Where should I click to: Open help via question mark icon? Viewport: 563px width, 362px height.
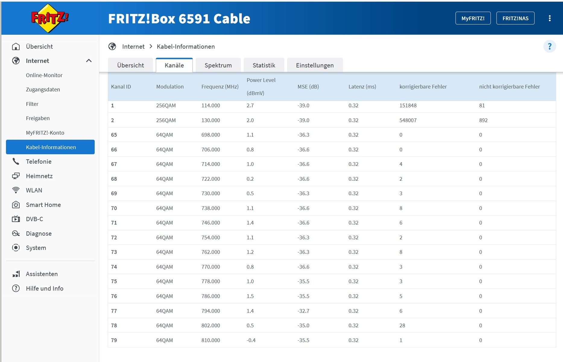tap(550, 46)
